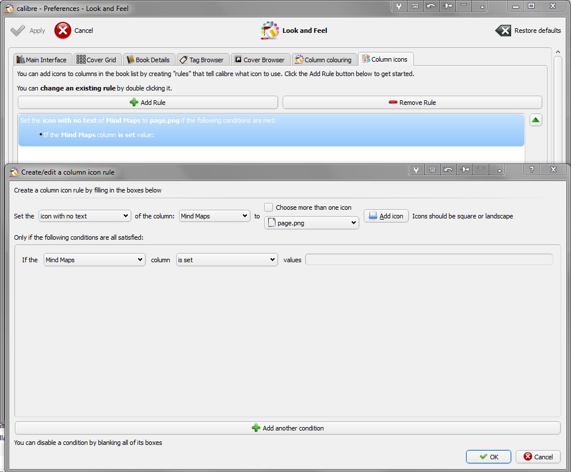Click Restore defaults button

[528, 31]
